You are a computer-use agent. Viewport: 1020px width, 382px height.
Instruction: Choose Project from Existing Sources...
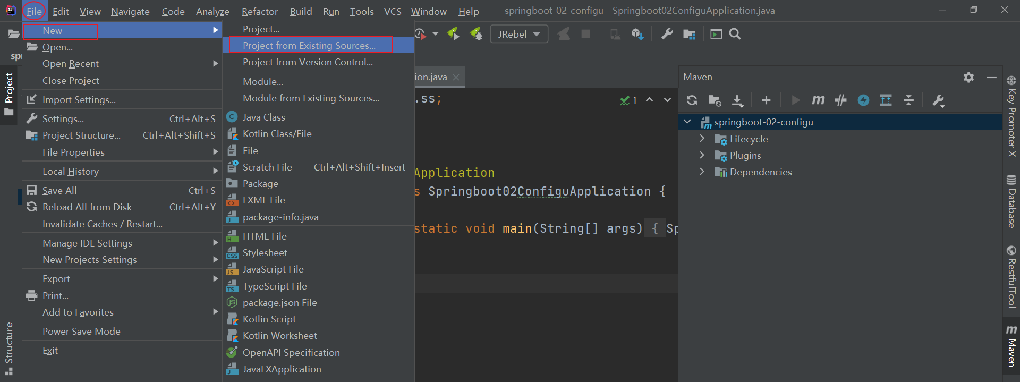319,46
